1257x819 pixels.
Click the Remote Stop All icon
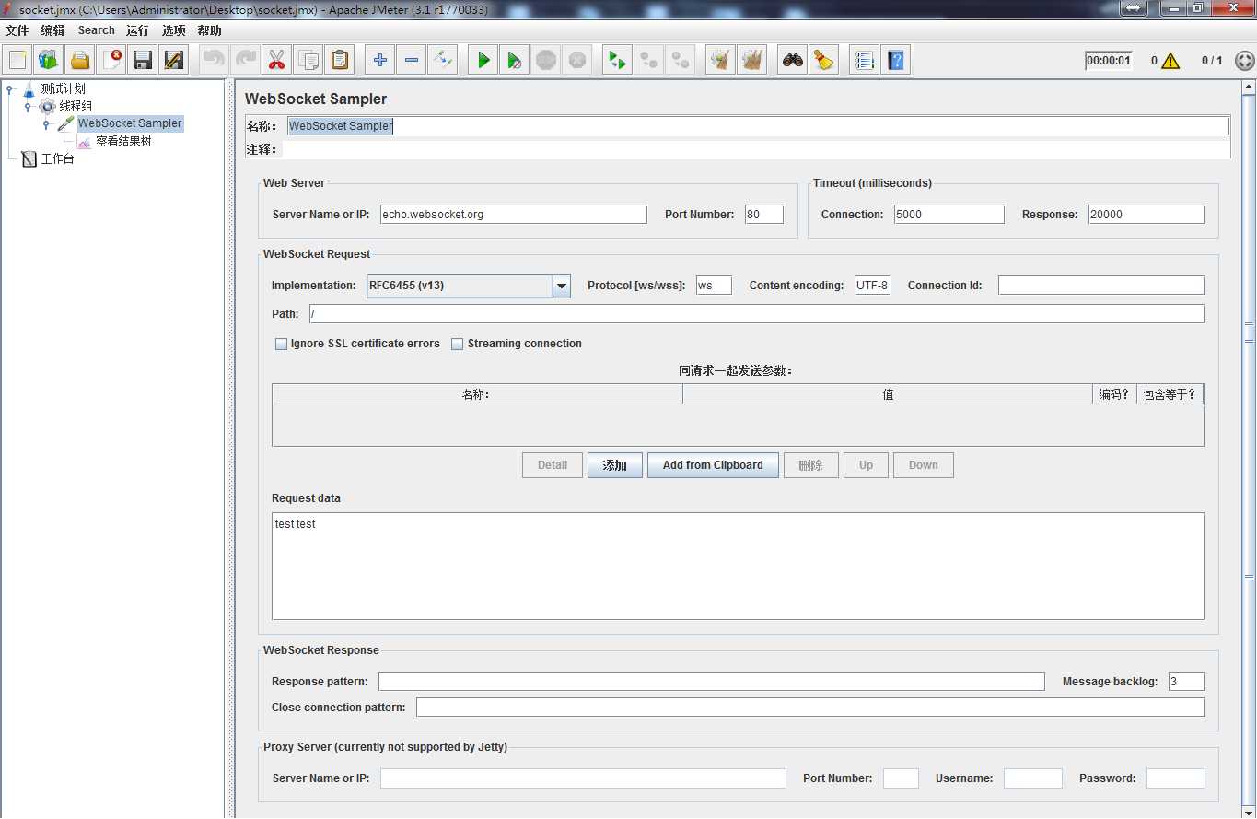pyautogui.click(x=649, y=61)
